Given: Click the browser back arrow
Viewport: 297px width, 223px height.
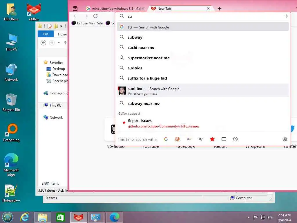Looking at the screenshot, I should click(76, 16).
